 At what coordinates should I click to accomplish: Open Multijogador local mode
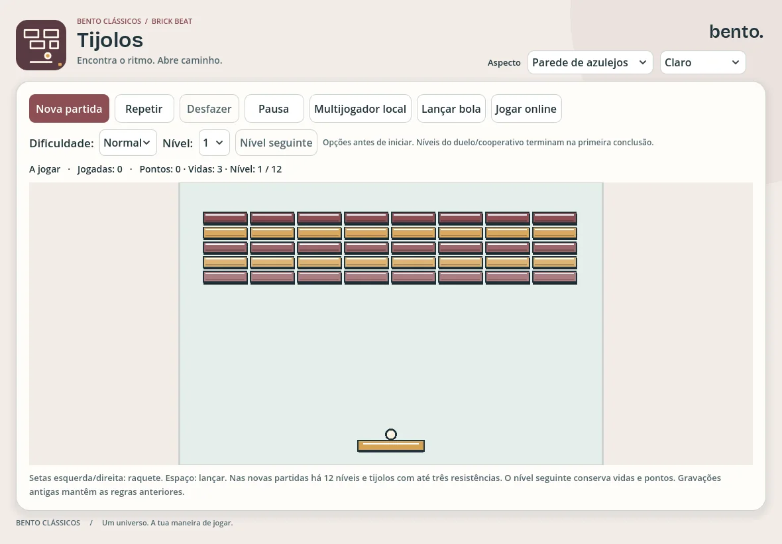[x=360, y=108]
